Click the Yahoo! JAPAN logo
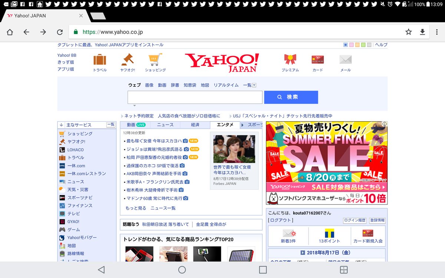 [x=222, y=62]
